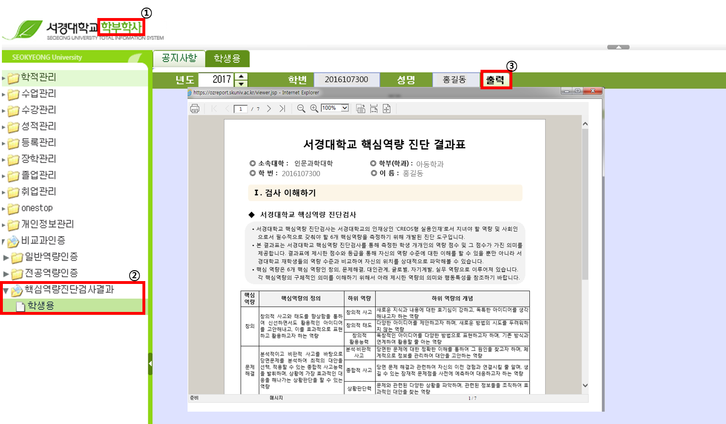Switch to the 공지사항 tab
This screenshot has width=726, height=424.
tap(179, 58)
